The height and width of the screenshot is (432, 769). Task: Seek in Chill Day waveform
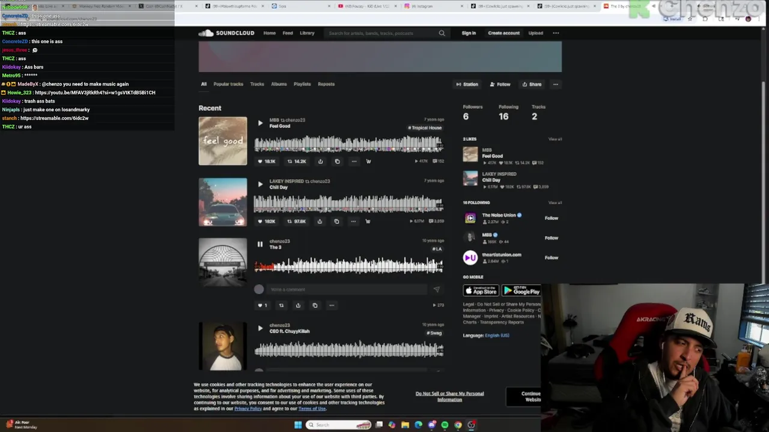click(x=348, y=204)
